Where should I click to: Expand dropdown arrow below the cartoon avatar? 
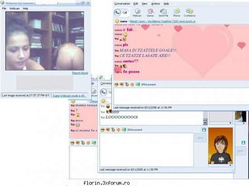click(230, 165)
